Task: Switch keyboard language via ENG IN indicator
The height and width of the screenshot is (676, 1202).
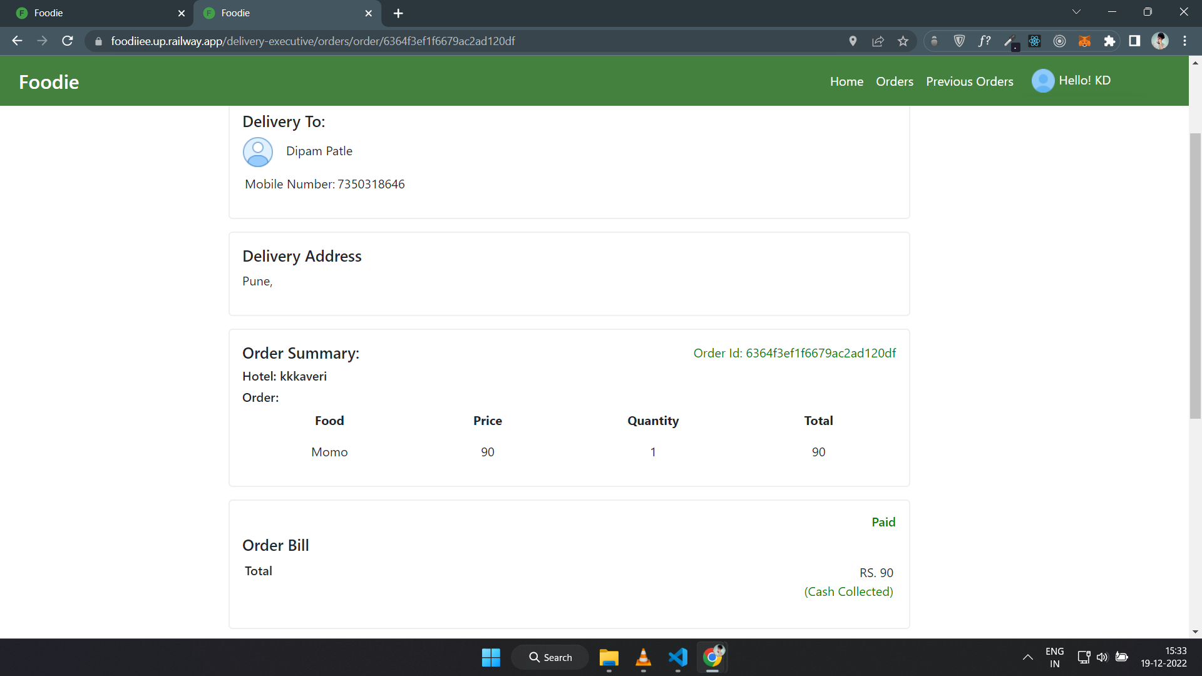Action: pyautogui.click(x=1055, y=657)
